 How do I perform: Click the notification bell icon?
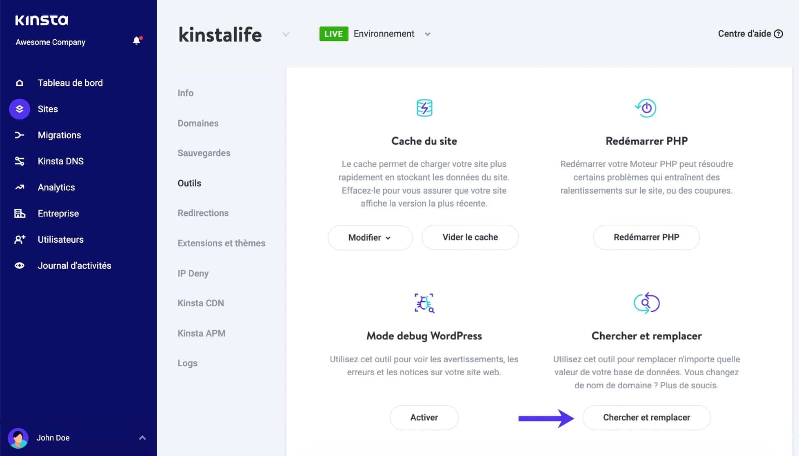click(136, 41)
